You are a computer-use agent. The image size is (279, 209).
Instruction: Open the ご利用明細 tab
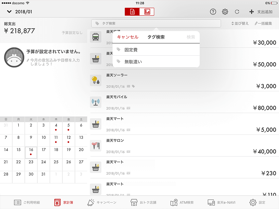point(27,202)
